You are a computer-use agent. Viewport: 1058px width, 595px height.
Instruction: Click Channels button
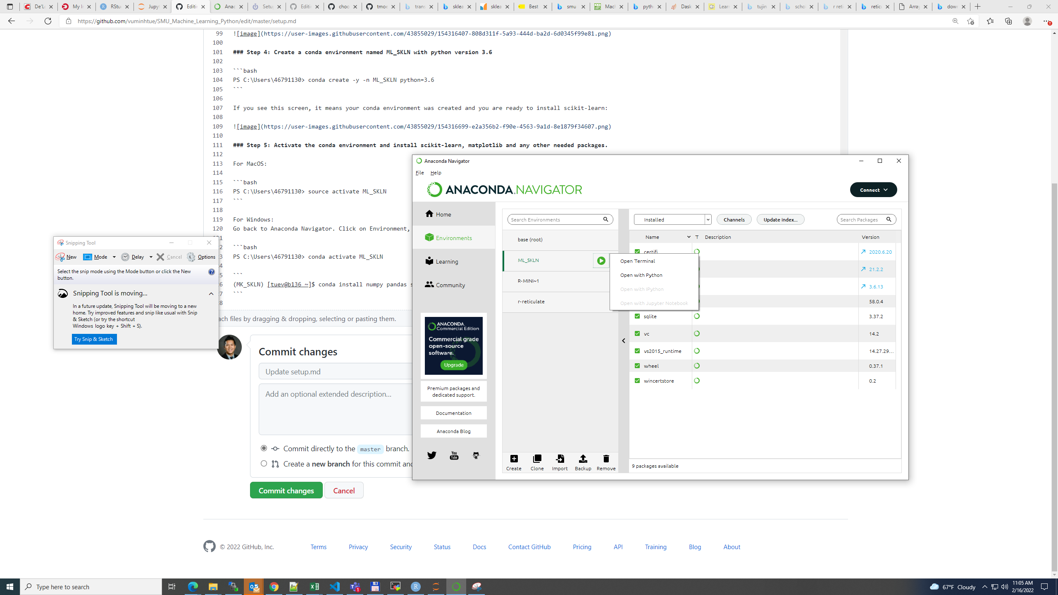coord(734,219)
